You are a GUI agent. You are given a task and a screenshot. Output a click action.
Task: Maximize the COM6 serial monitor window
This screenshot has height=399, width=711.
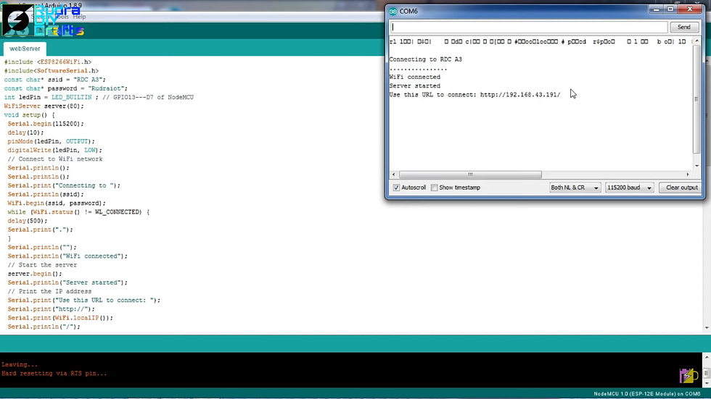coord(670,9)
